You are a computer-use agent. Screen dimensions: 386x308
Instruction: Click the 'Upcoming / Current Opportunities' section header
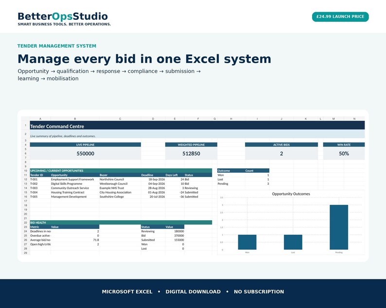(x=121, y=170)
